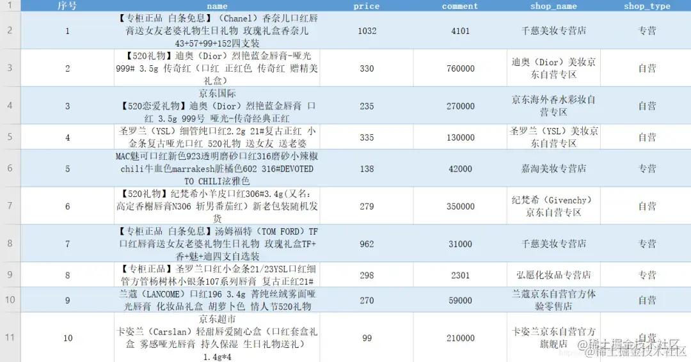
Task: Select price cell 99
Action: click(x=367, y=337)
